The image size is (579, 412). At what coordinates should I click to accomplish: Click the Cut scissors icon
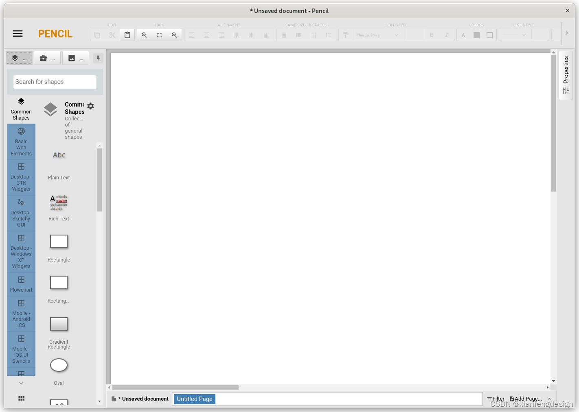point(112,35)
